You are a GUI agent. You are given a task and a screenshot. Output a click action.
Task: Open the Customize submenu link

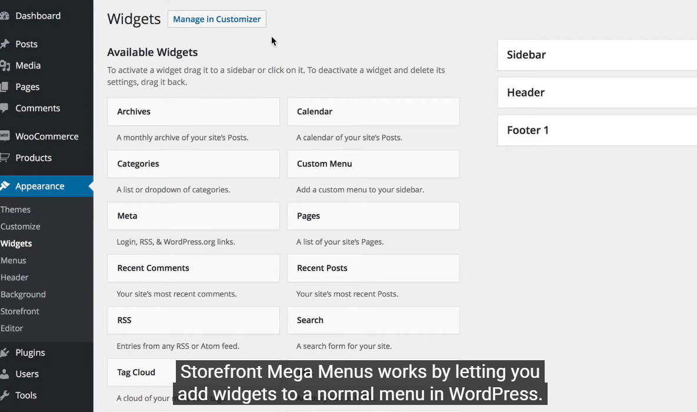(21, 227)
